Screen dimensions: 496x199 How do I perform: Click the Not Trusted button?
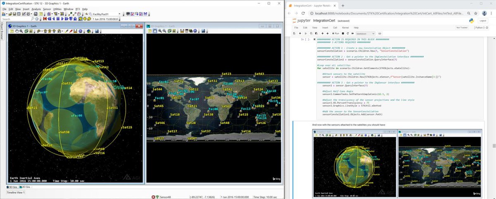[x=462, y=28]
